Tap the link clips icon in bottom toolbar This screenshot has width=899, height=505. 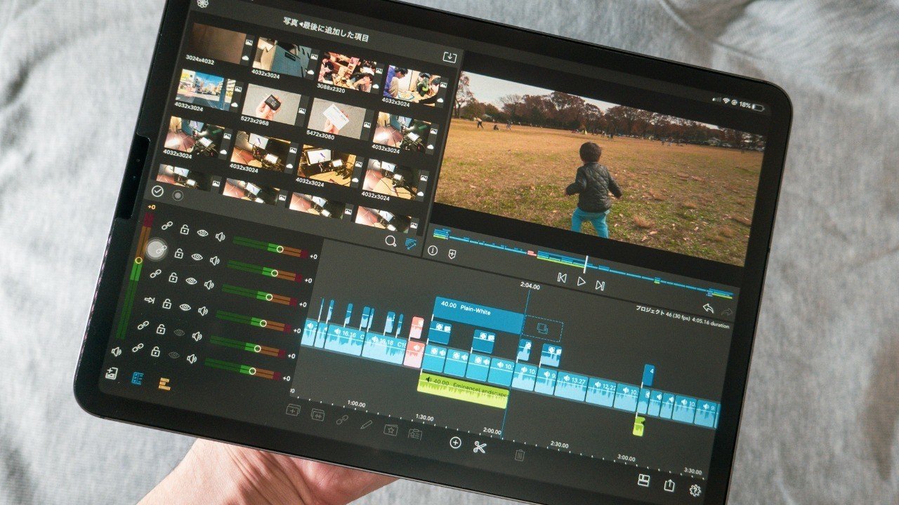tap(342, 419)
